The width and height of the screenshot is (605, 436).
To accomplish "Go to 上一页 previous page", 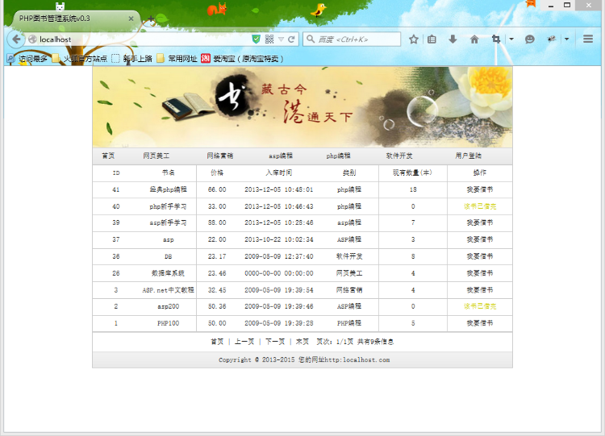I will coord(244,342).
